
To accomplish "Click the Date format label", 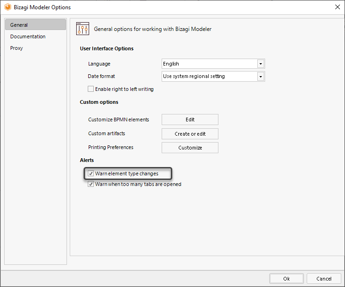I will [x=101, y=76].
